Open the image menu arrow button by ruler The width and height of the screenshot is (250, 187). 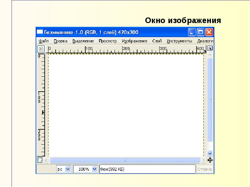[41, 49]
